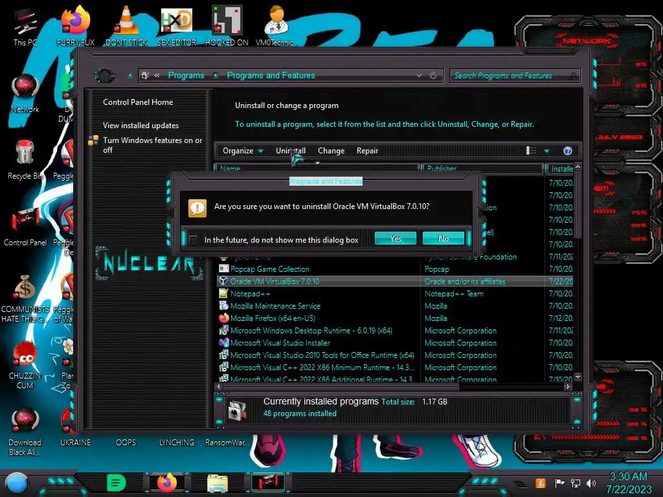Screen dimensions: 663x497
Task: Select the Notepad++ entry
Action: [x=395, y=294]
